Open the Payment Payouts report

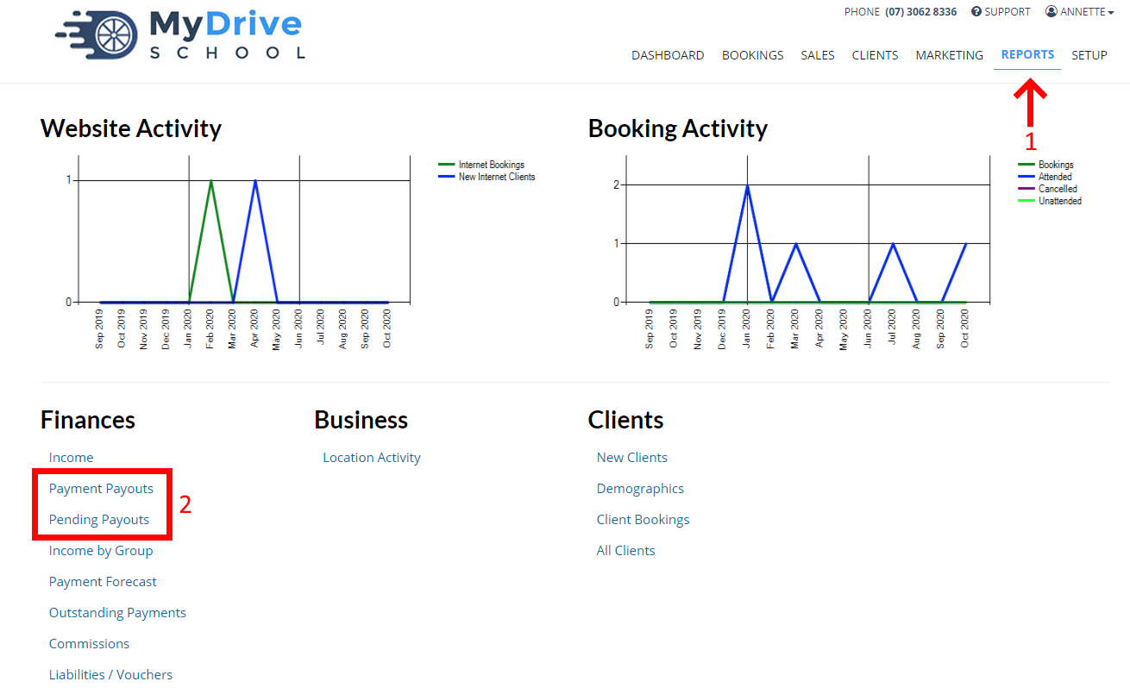pyautogui.click(x=101, y=489)
